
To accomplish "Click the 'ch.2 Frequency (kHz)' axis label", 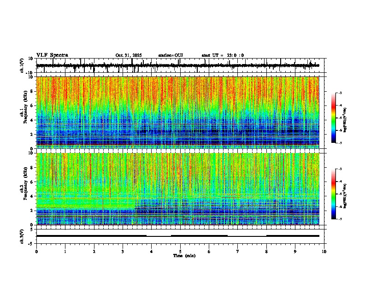I will 24,183.
